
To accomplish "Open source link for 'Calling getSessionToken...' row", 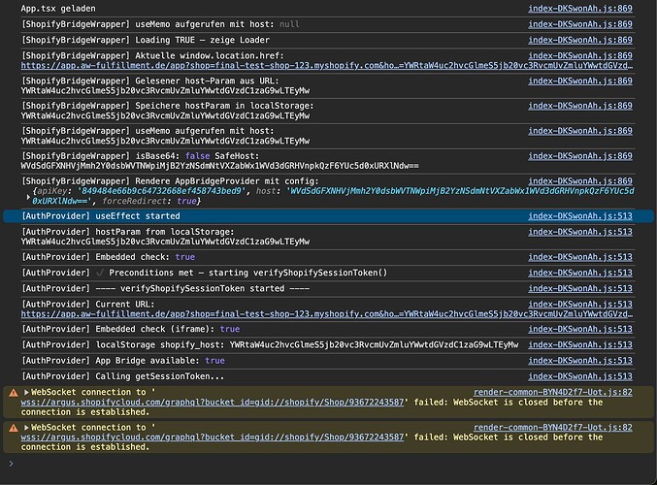I will pyautogui.click(x=580, y=376).
